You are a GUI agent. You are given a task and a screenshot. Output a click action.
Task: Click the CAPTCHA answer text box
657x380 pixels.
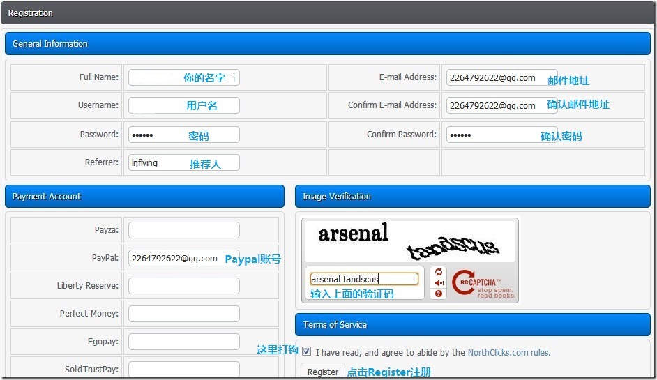[x=364, y=279]
